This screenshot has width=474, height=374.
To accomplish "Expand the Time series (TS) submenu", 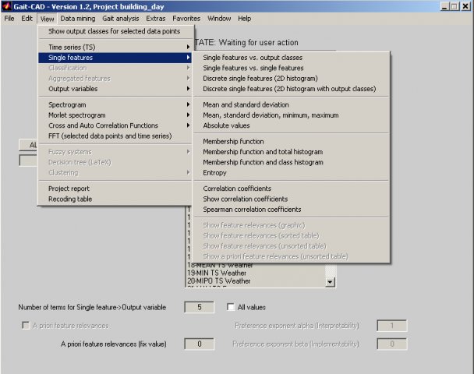I will point(115,47).
